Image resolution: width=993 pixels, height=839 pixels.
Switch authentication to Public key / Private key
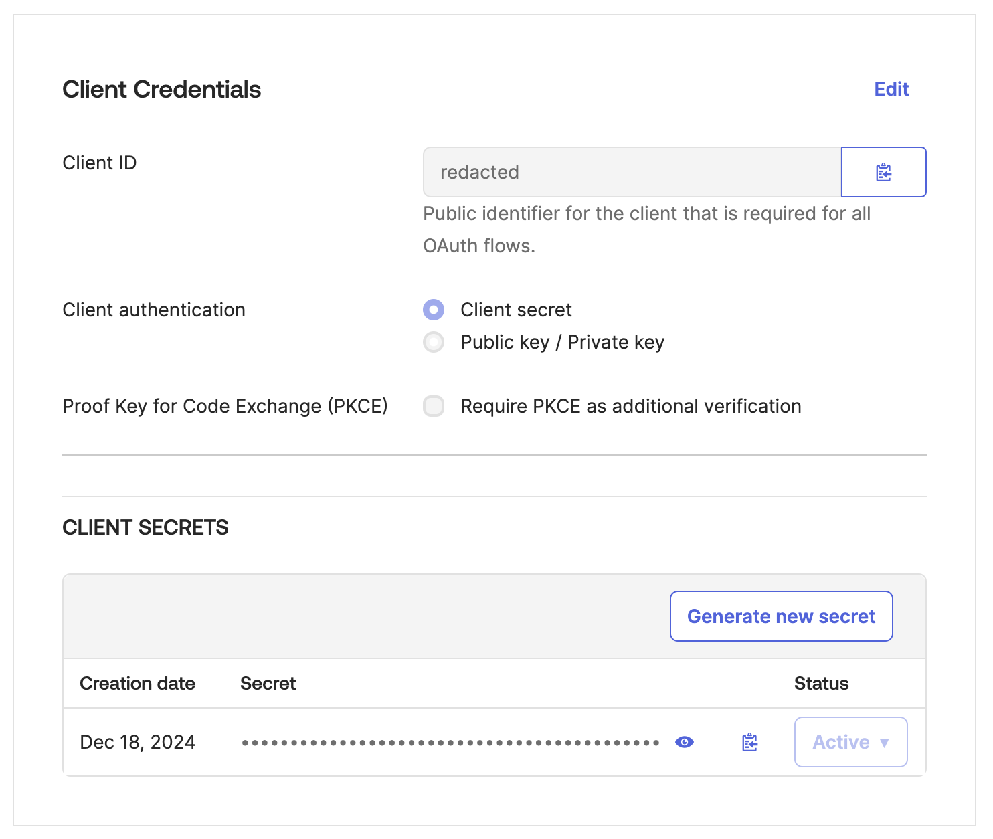pos(434,342)
